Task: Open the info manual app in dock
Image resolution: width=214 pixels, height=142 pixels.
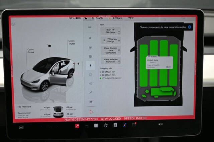Action: 115,125
